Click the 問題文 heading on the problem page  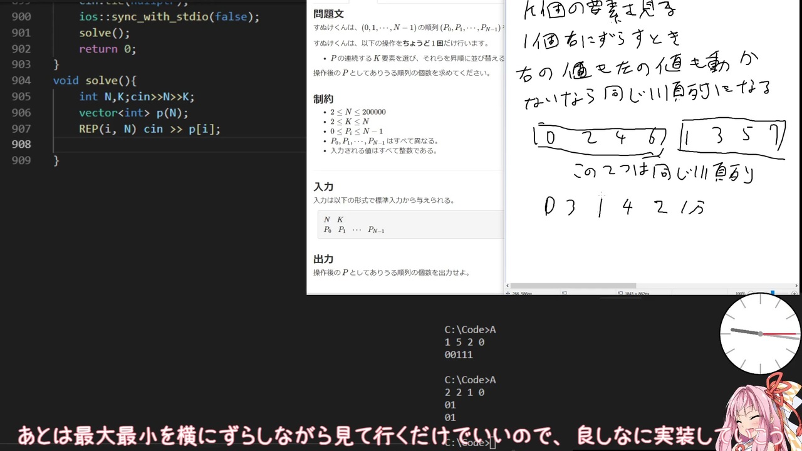pos(328,14)
